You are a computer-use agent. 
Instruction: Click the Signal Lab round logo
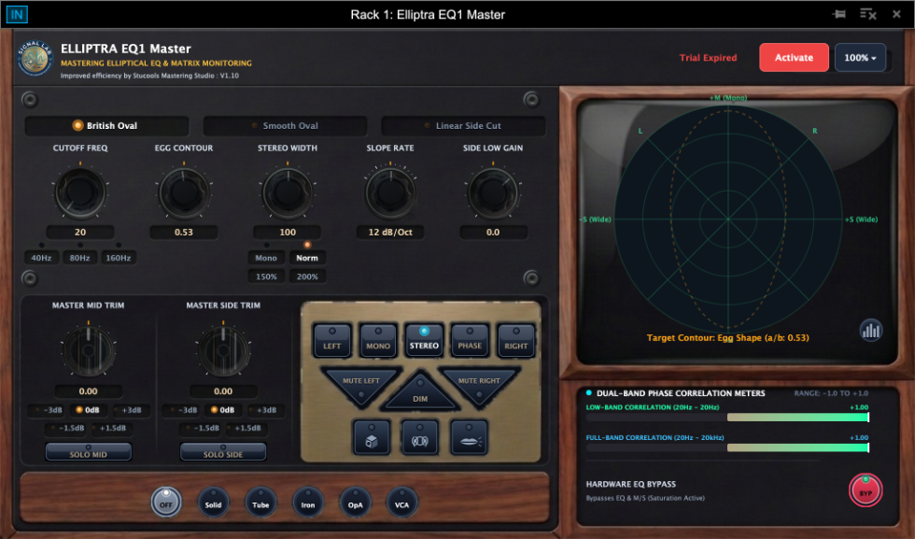[x=35, y=58]
